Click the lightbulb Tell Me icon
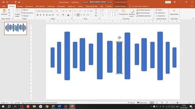 pos(130,6)
